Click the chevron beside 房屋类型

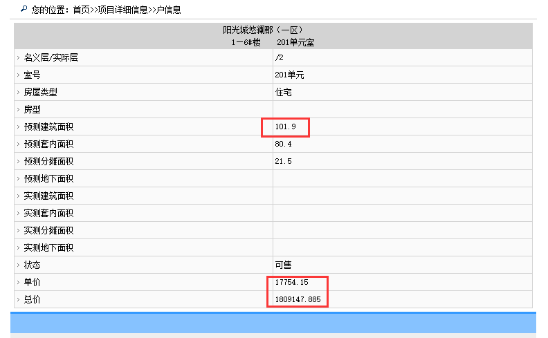pos(18,92)
